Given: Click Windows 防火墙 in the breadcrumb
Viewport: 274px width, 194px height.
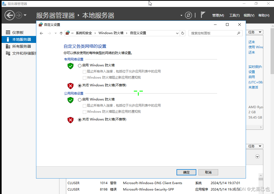Looking at the screenshot, I should click(x=111, y=33).
